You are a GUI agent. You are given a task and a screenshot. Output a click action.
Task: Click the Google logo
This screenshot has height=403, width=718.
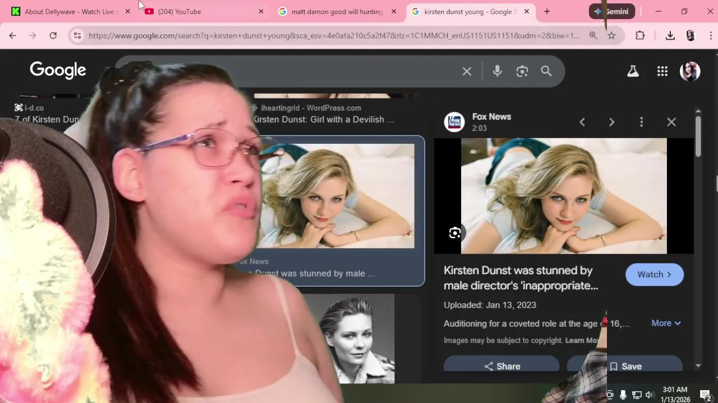click(58, 71)
